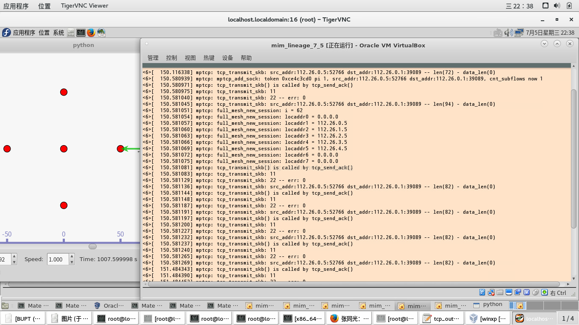Open the [BUPT document taskbar button

pyautogui.click(x=24, y=319)
